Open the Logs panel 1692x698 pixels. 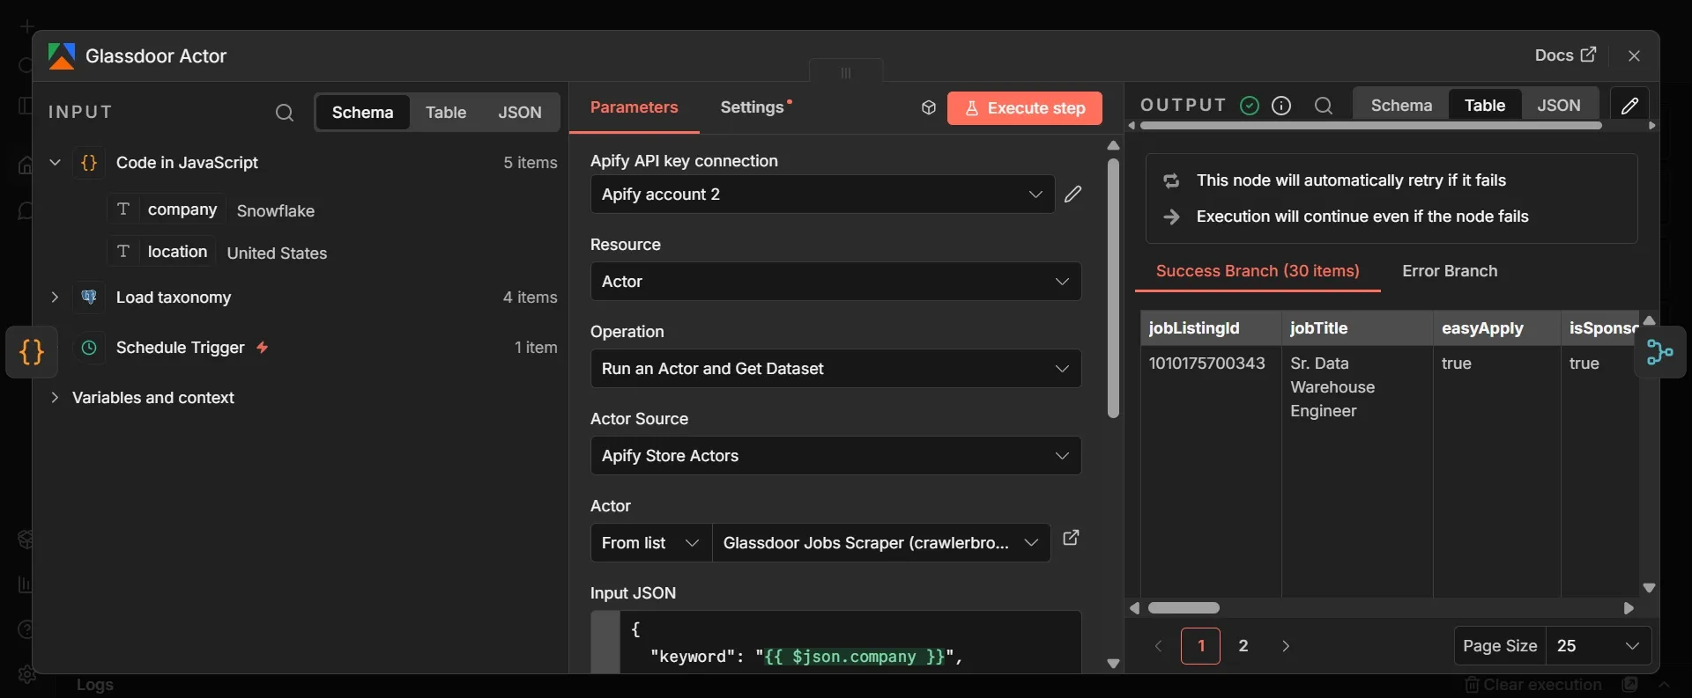tap(94, 685)
